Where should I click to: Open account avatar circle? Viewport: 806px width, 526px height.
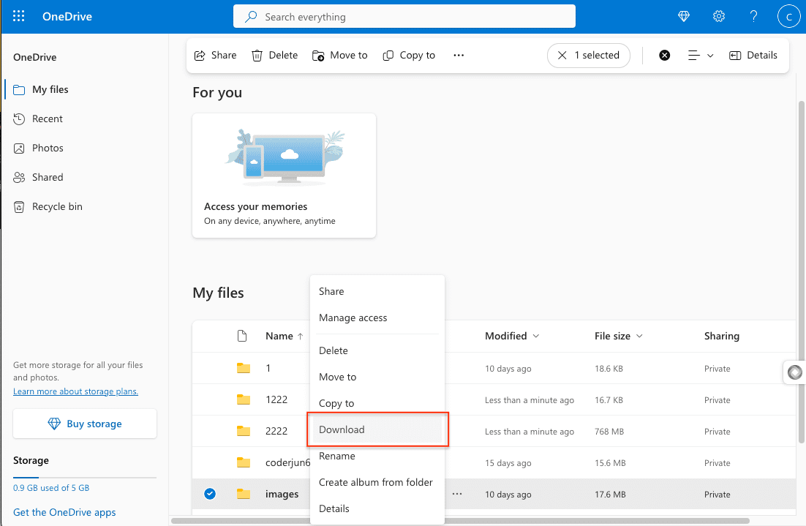coord(789,16)
